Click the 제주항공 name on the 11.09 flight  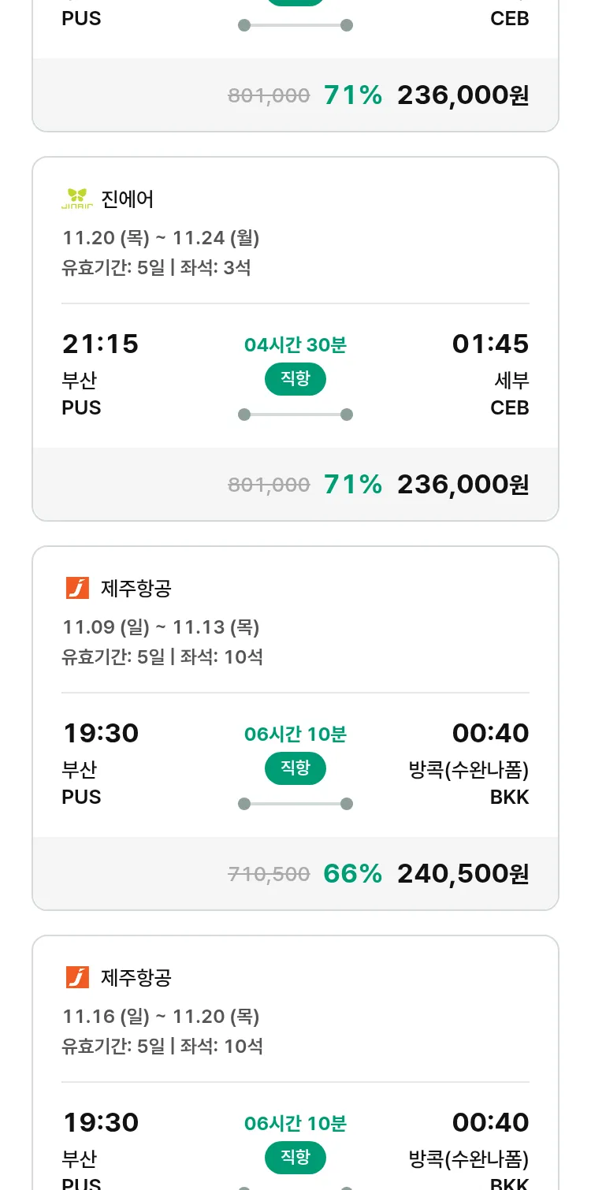(136, 589)
